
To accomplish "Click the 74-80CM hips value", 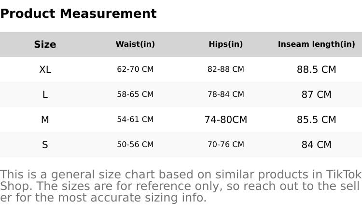I will pyautogui.click(x=225, y=120).
